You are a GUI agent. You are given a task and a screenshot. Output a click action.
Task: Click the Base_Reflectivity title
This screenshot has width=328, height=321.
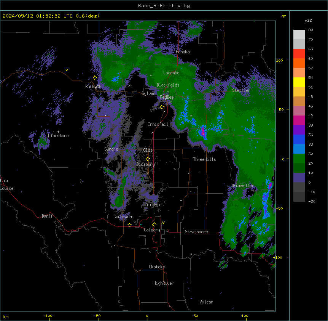[164, 6]
